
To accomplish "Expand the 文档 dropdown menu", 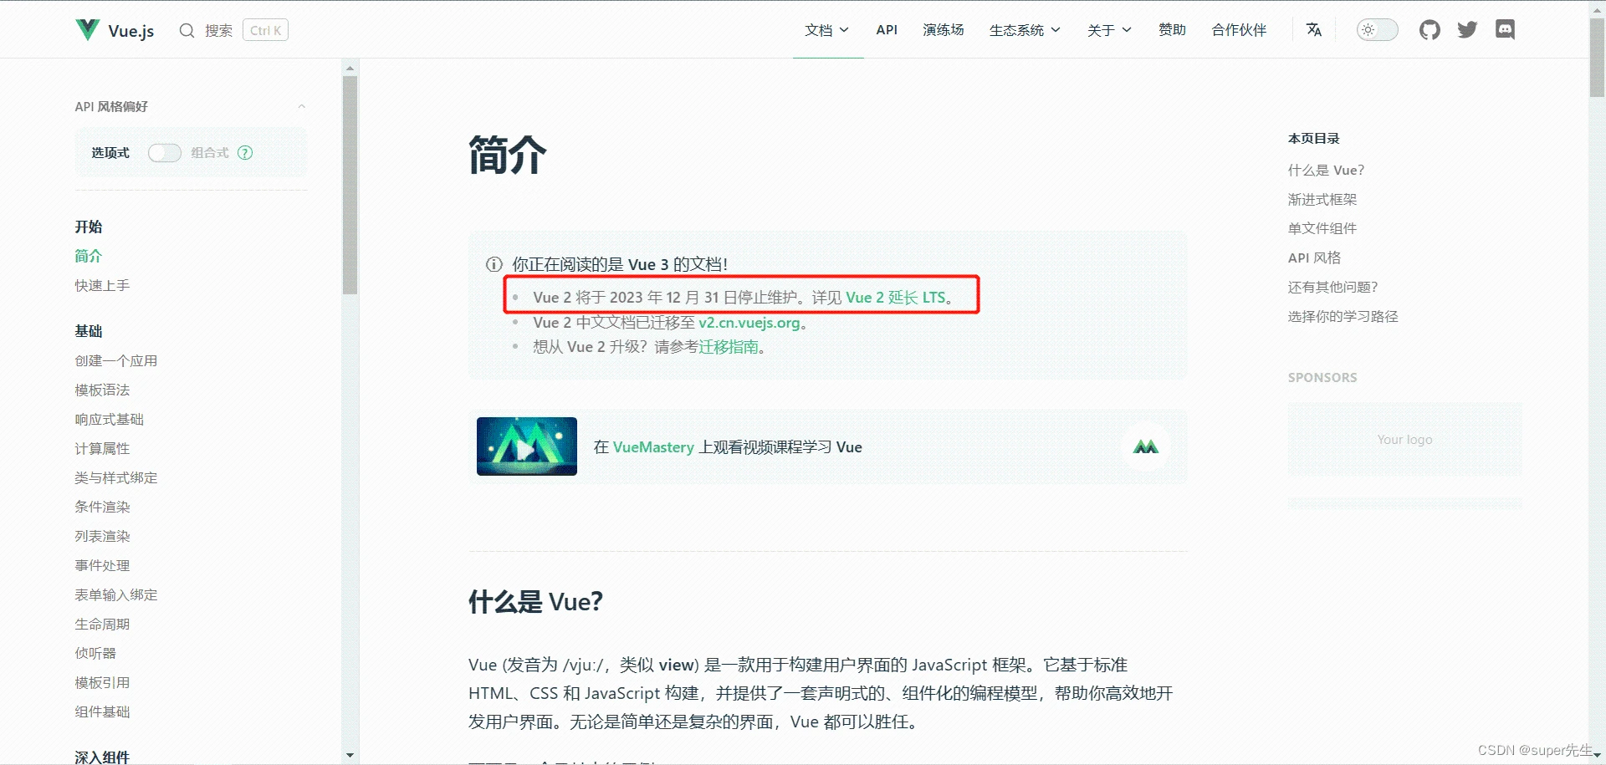I will point(826,30).
